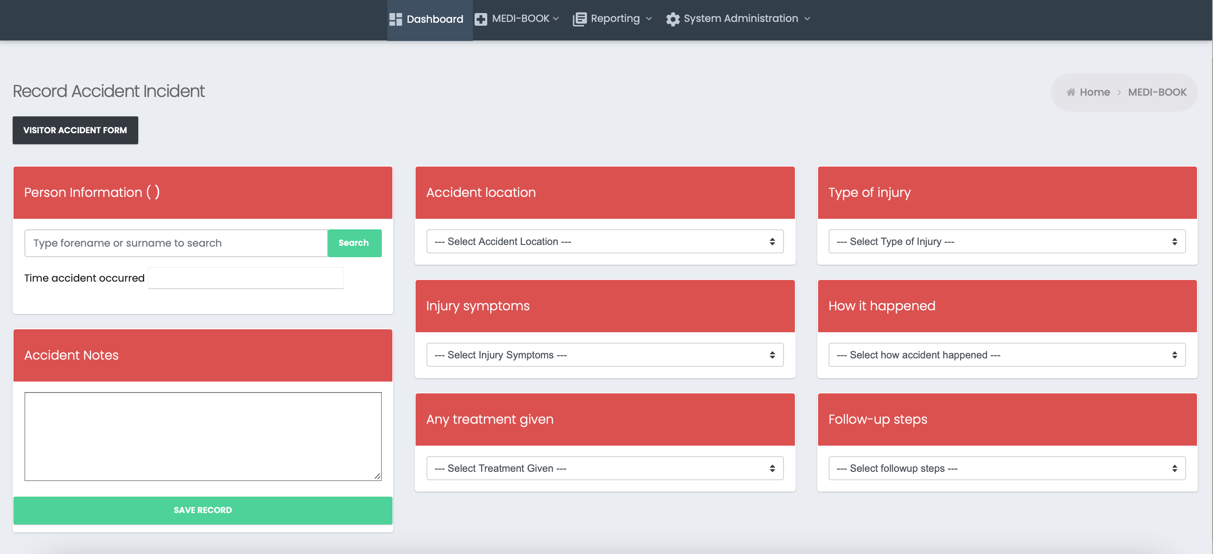Click the Accident Notes header
The image size is (1213, 554).
[202, 356]
